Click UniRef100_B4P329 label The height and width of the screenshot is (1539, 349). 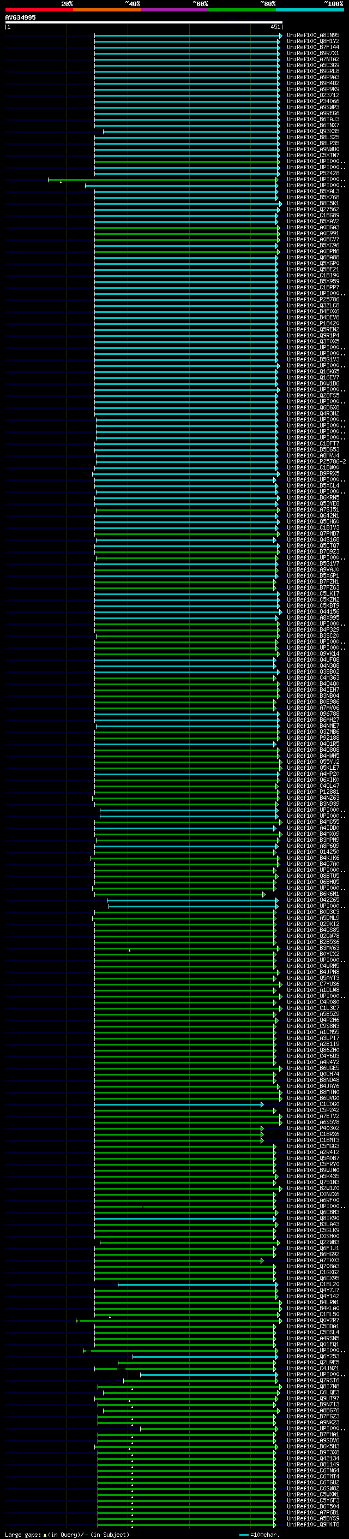click(313, 629)
